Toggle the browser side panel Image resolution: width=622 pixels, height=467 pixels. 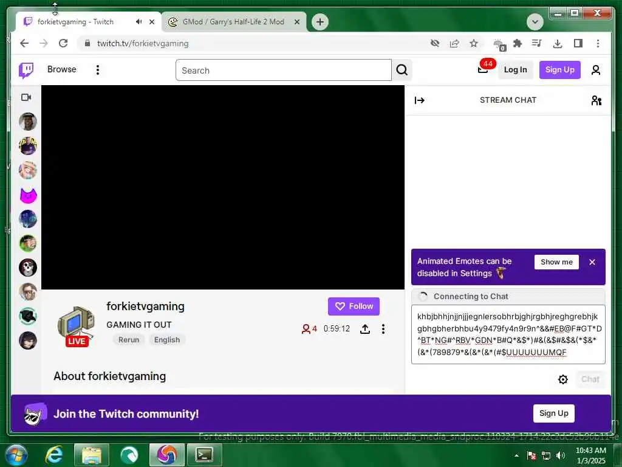click(x=578, y=43)
